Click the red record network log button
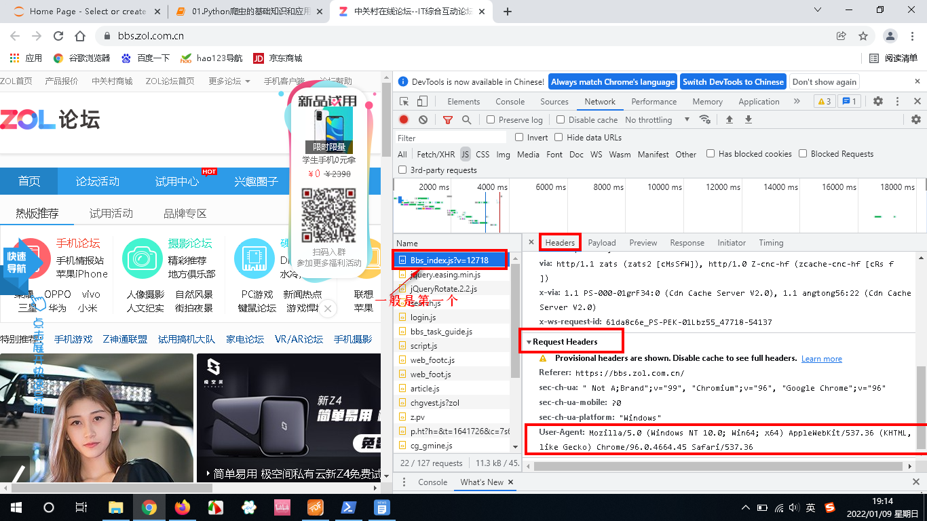This screenshot has width=927, height=521. tap(404, 119)
